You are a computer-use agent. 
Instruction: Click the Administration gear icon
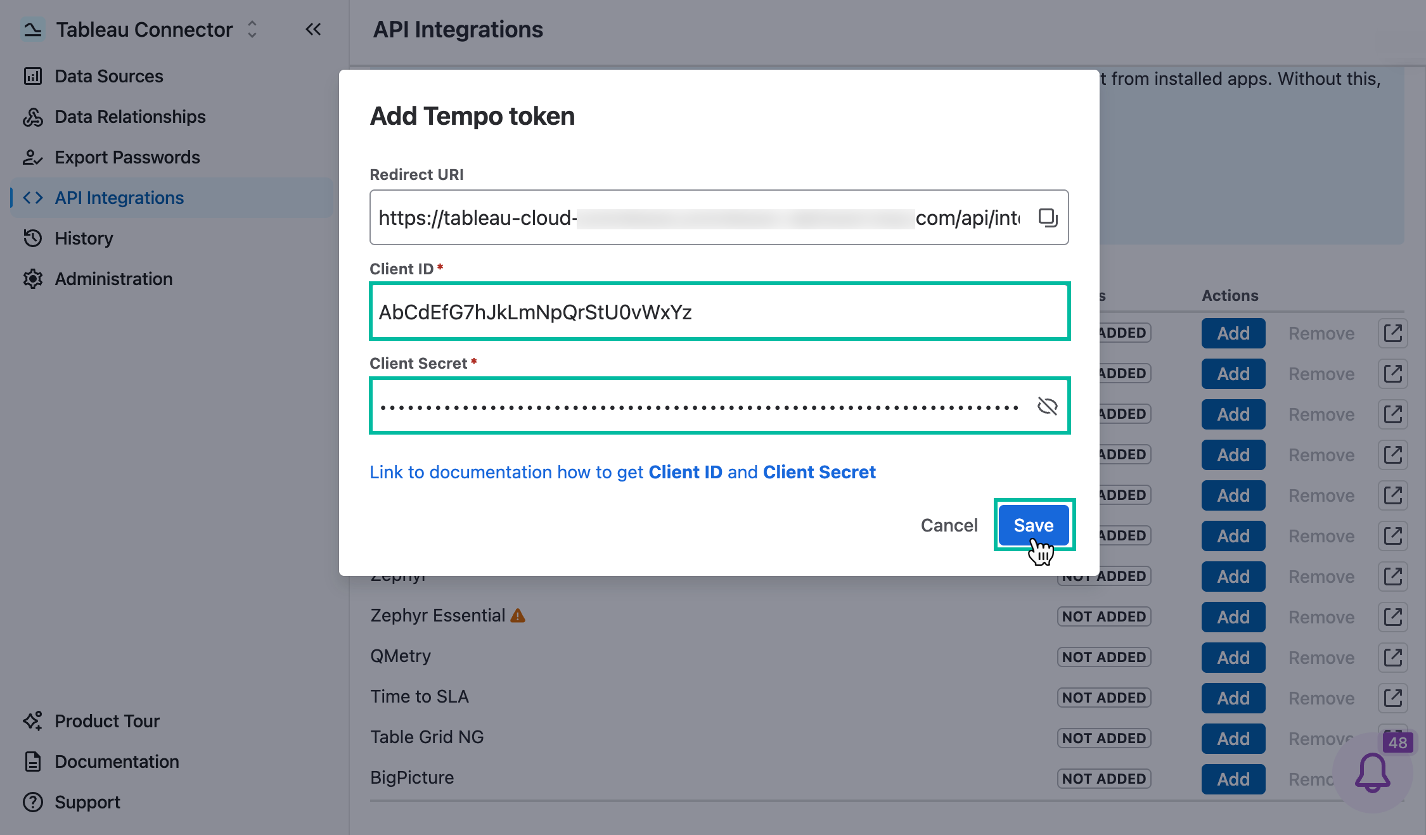33,279
